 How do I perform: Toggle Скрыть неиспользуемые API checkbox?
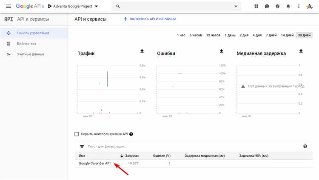(77, 134)
